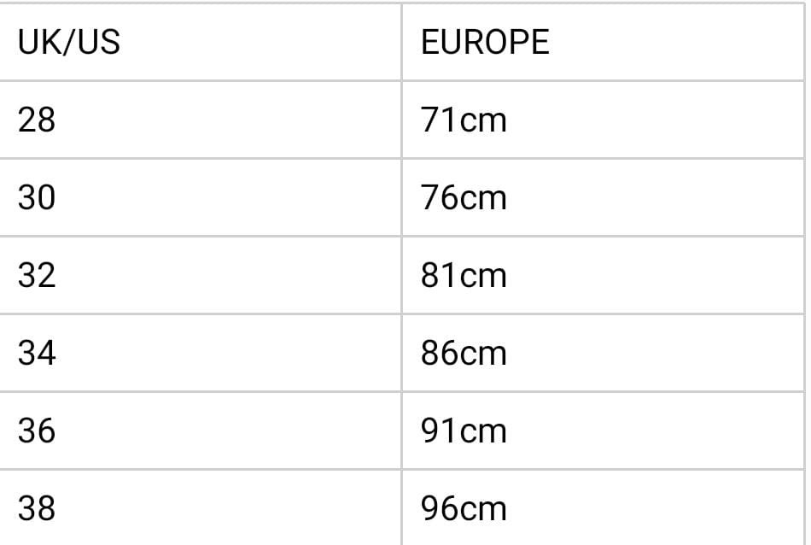Click the "cm" unit after 96

[483, 510]
